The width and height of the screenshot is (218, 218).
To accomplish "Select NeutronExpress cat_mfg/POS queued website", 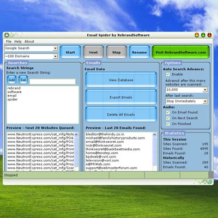I will [x=41, y=142].
